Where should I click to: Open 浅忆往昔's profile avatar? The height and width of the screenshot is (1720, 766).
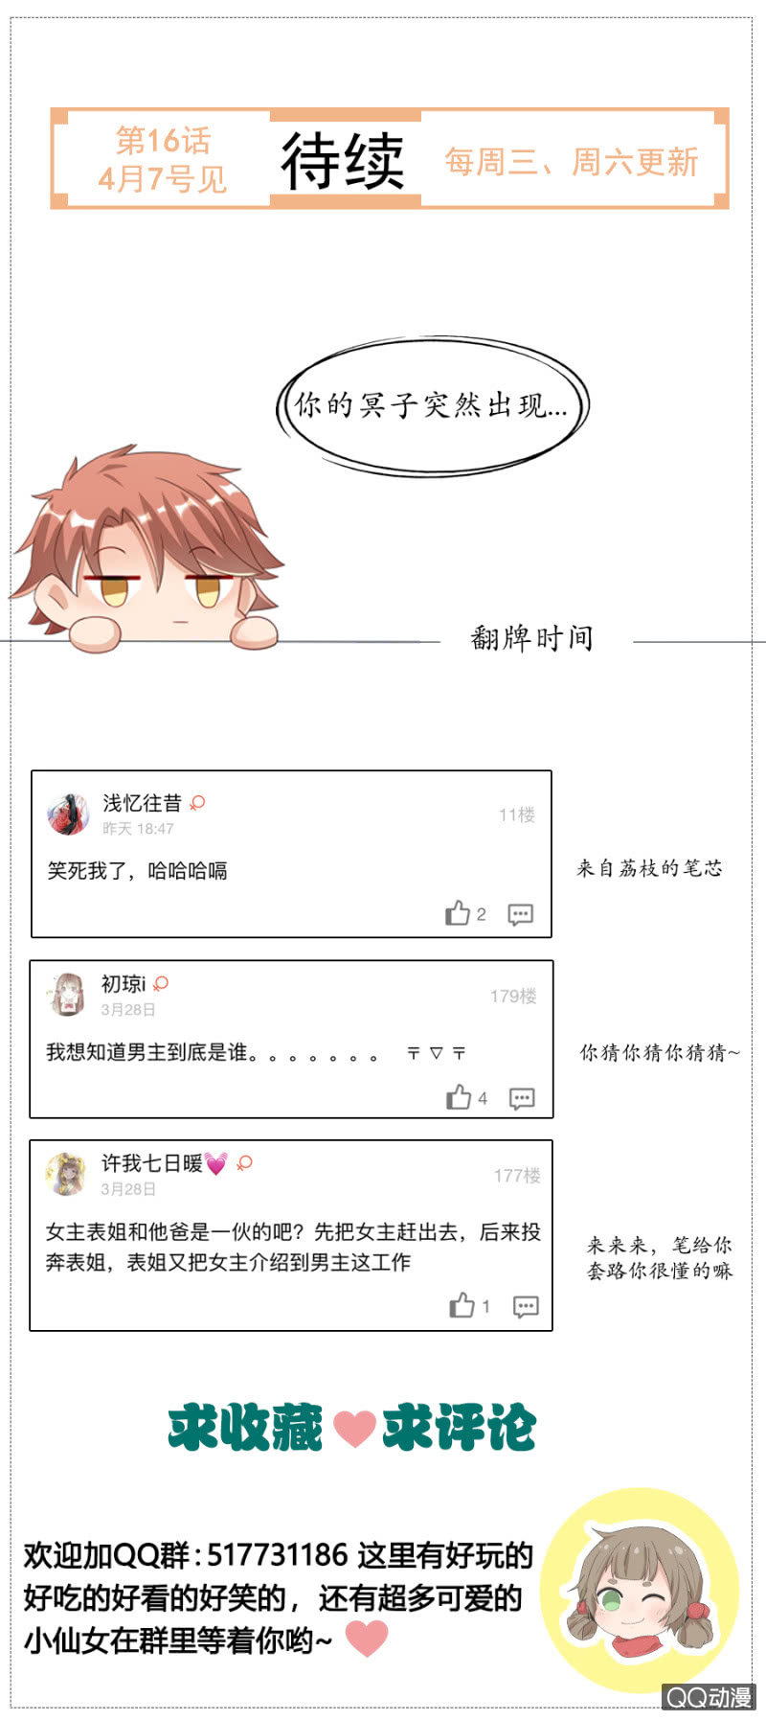click(x=68, y=814)
